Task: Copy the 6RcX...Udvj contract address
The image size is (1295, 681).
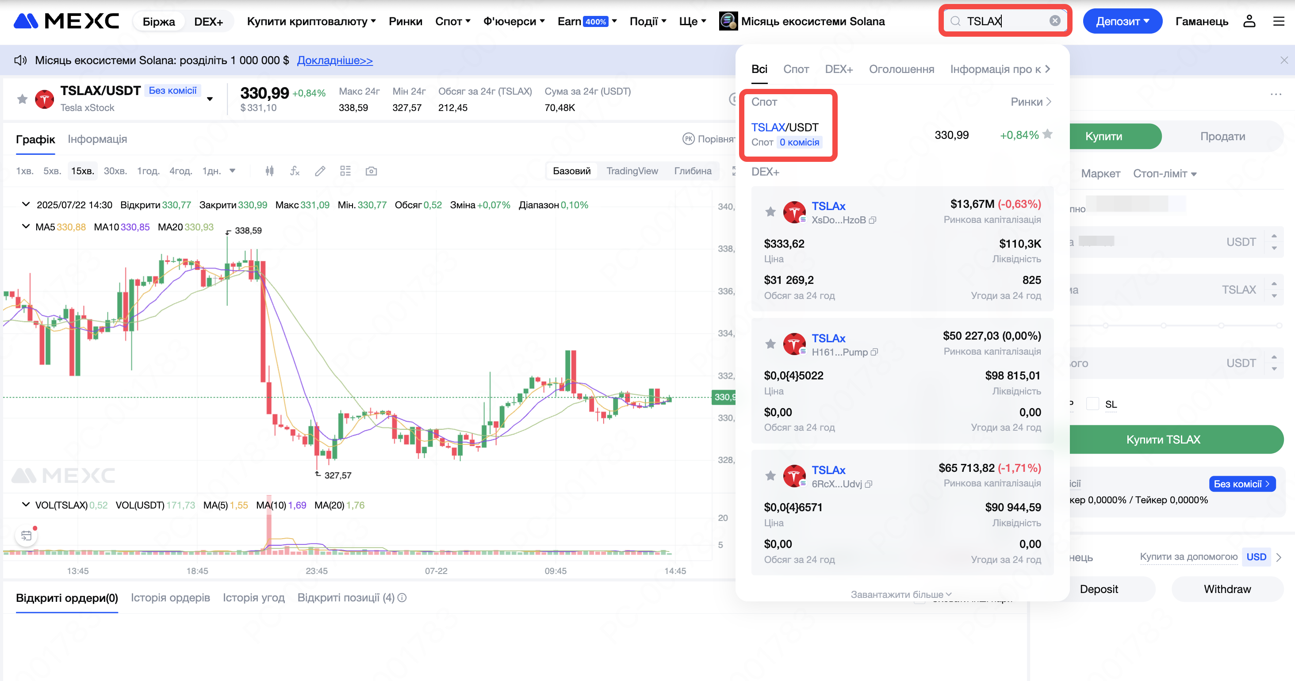Action: coord(869,484)
